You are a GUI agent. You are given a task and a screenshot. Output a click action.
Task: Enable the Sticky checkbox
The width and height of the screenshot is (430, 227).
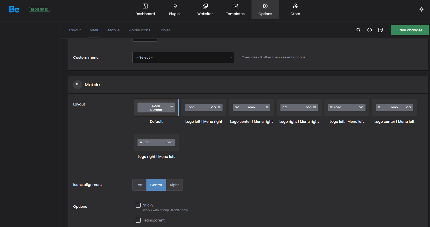138,205
